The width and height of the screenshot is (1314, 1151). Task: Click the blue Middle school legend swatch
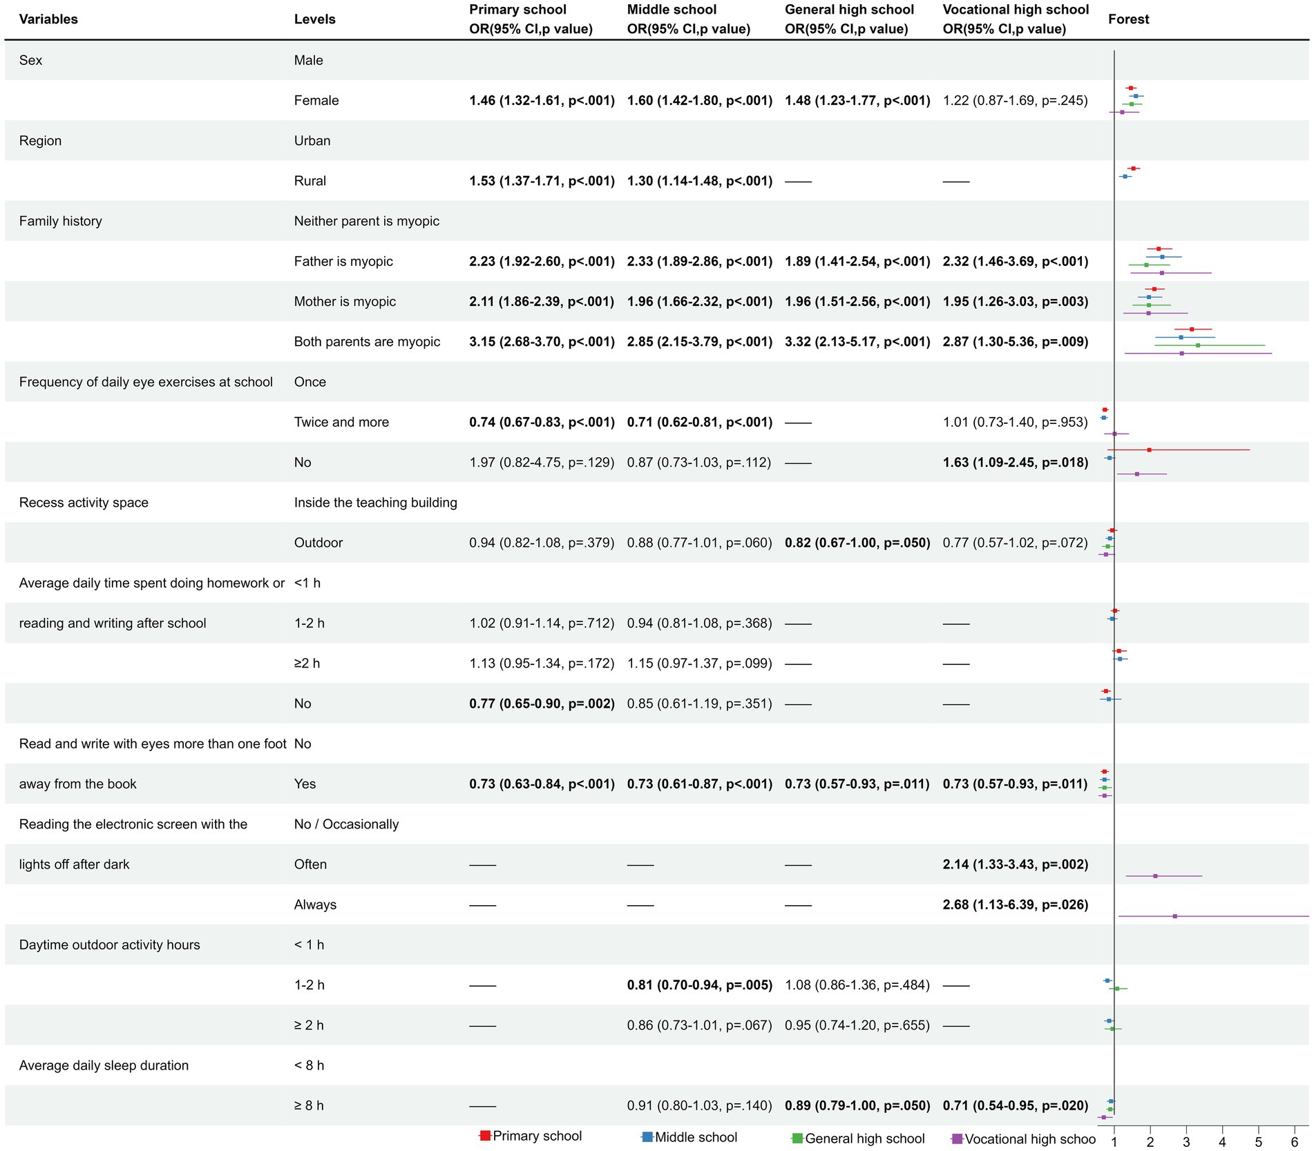pos(647,1137)
